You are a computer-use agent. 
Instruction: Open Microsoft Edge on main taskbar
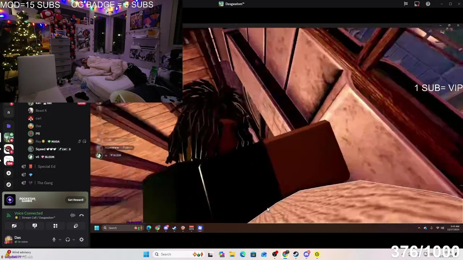pyautogui.click(x=242, y=254)
